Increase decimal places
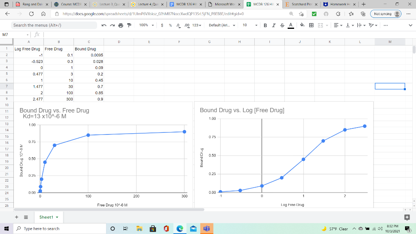This screenshot has height=234, width=416. pyautogui.click(x=187, y=25)
